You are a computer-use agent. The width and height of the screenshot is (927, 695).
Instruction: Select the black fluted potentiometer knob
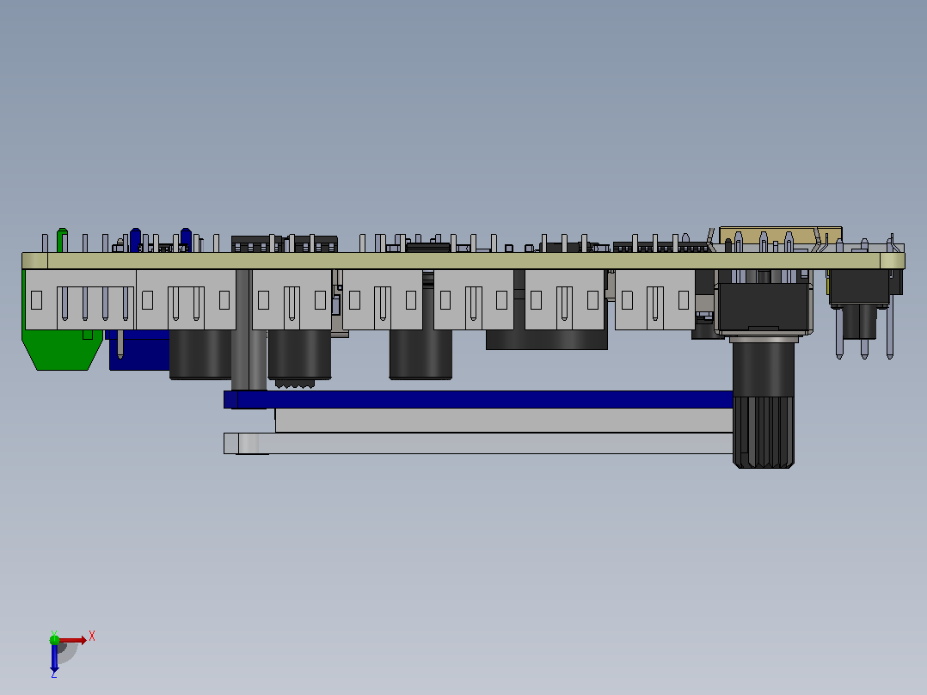point(764,433)
